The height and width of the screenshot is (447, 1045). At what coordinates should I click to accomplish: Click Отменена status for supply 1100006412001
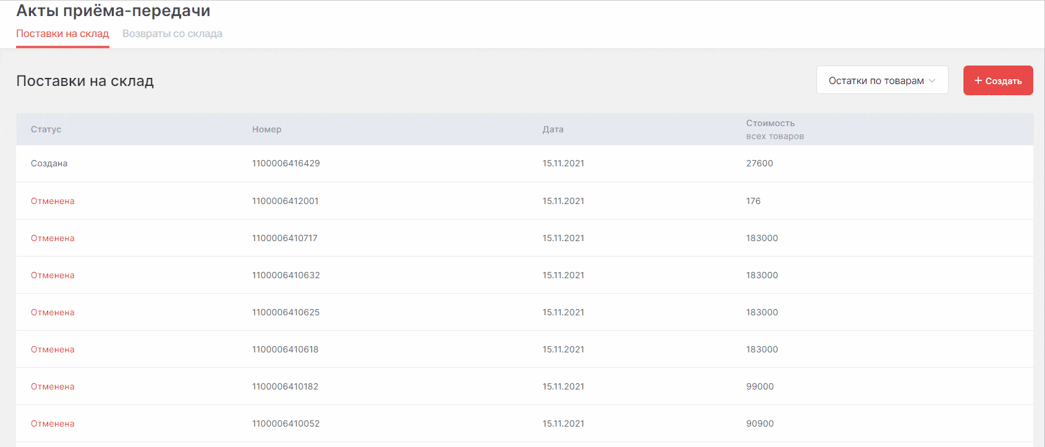coord(53,201)
